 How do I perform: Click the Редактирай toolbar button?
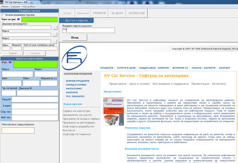[83, 13]
